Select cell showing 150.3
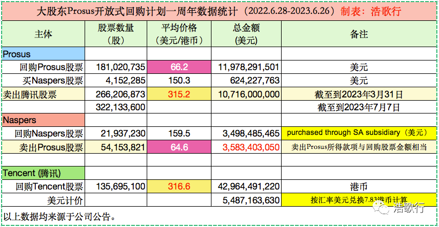This screenshot has width=439, height=227. coord(179,81)
